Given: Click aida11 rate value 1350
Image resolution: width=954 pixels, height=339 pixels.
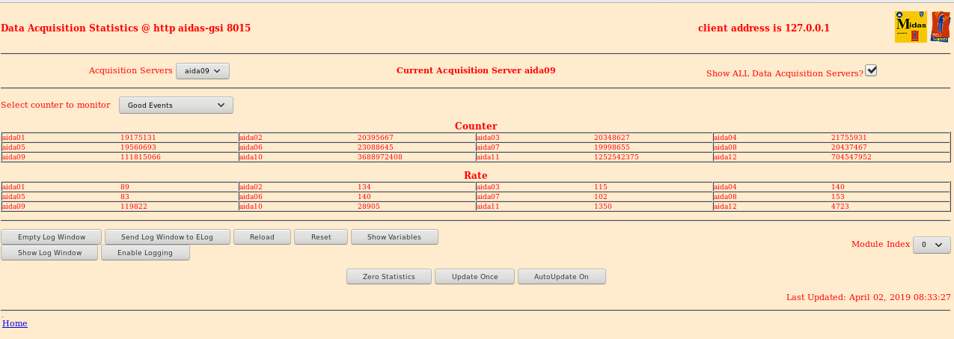Looking at the screenshot, I should (x=603, y=206).
